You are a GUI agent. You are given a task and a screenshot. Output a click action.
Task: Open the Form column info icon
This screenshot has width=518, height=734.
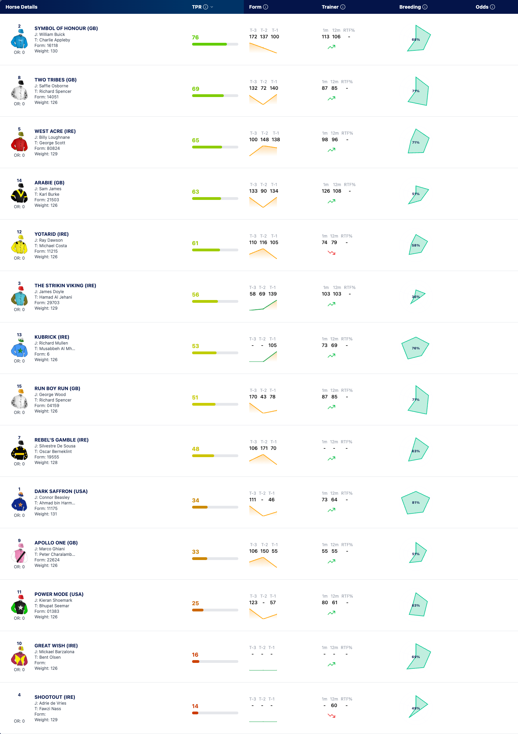click(x=266, y=7)
